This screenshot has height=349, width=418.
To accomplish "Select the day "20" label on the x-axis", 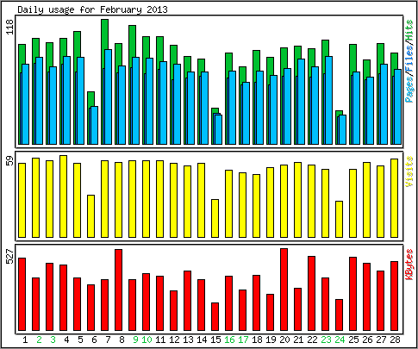I will pyautogui.click(x=284, y=340).
